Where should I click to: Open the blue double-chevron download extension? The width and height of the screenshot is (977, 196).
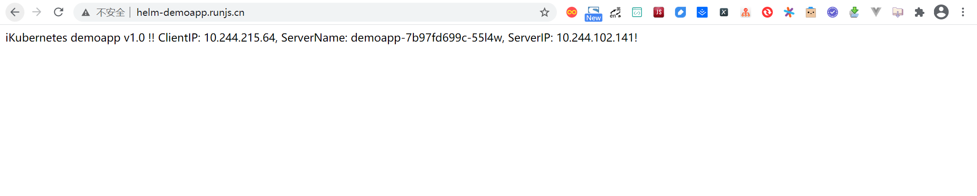[702, 12]
